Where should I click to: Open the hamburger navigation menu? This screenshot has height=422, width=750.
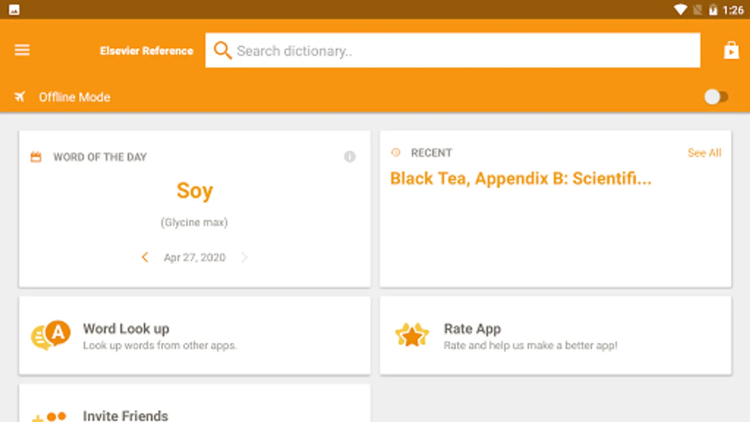coord(22,50)
